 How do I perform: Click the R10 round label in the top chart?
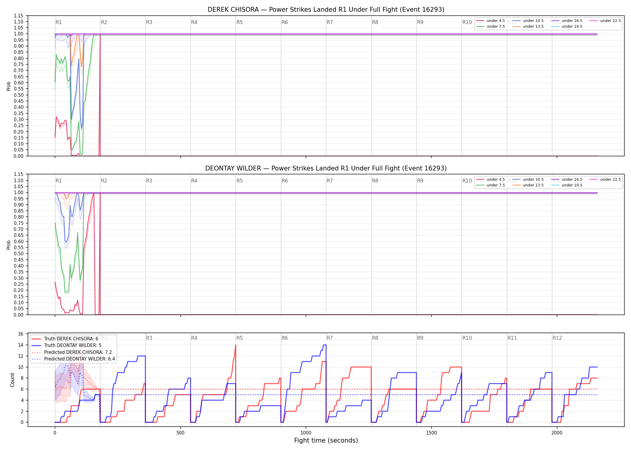467,22
